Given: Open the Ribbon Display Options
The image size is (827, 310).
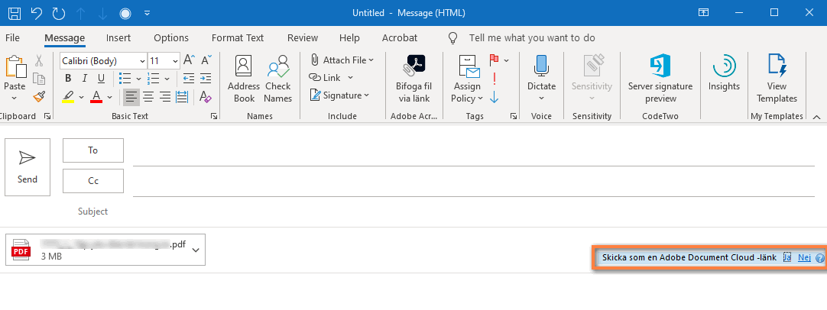Looking at the screenshot, I should [x=704, y=13].
